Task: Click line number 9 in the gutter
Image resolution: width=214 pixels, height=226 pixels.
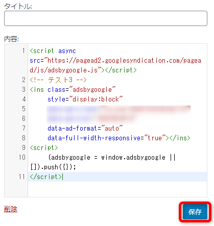Action: click(23, 147)
